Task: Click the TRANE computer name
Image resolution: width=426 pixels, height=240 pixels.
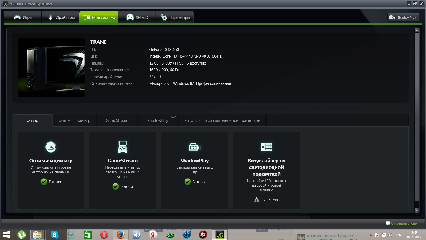Action: point(98,42)
